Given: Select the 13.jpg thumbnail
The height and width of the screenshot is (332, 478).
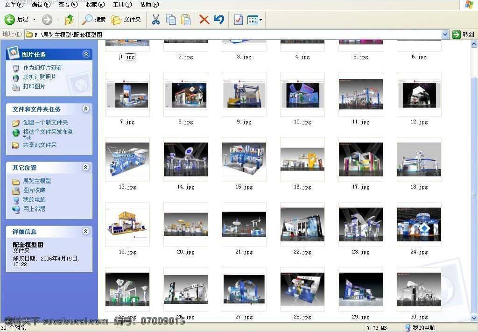Looking at the screenshot, I should [127, 159].
